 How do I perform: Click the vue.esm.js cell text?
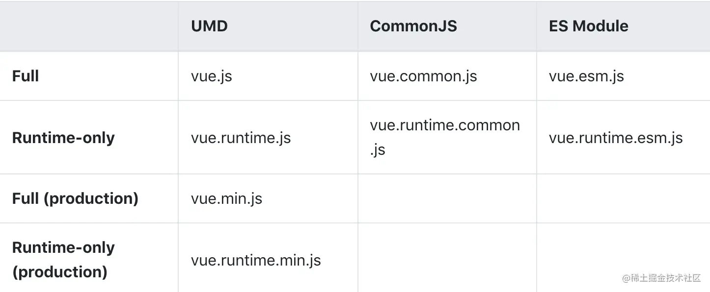click(x=586, y=76)
